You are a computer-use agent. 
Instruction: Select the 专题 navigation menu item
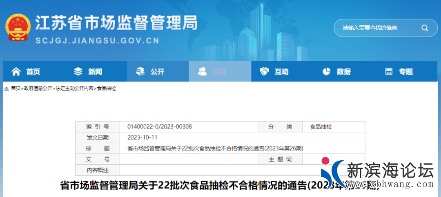point(405,72)
